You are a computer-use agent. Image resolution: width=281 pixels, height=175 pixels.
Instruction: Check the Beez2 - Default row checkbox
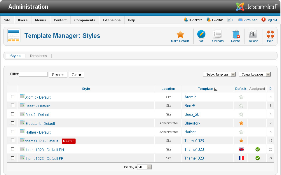(x=13, y=114)
